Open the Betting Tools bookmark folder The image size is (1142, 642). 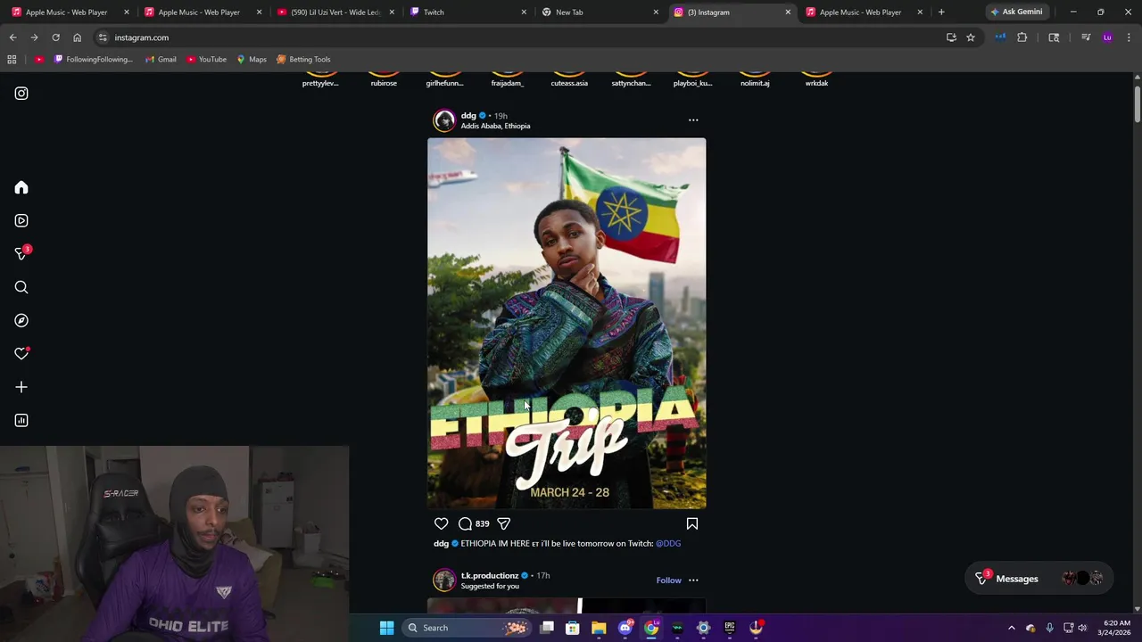pos(303,60)
